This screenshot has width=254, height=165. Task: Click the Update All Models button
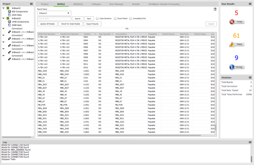click(x=47, y=24)
